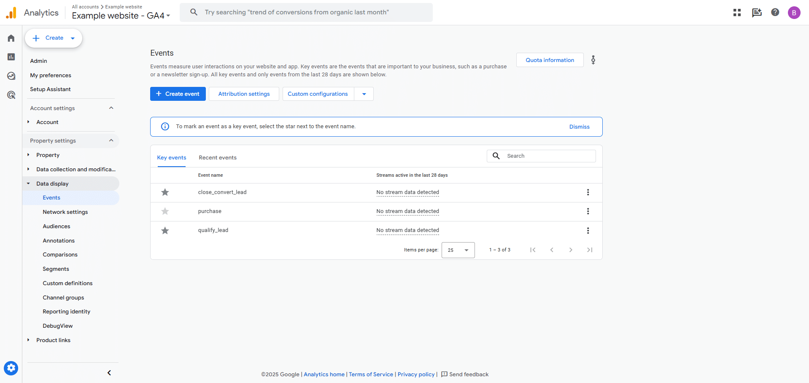
Task: Open the Help question mark icon
Action: point(775,12)
